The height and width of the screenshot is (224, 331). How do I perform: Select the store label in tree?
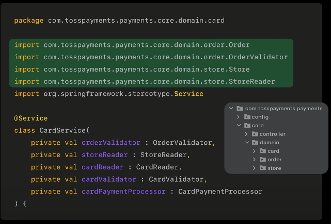tap(274, 168)
